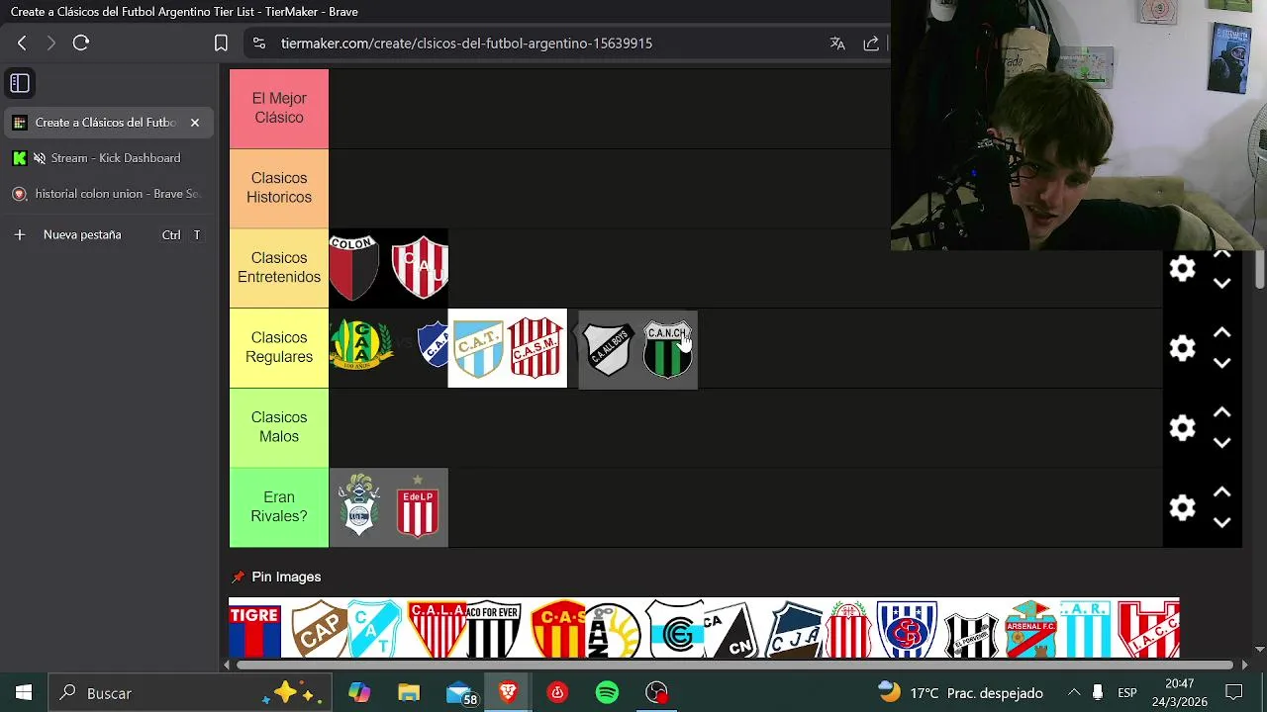The width and height of the screenshot is (1267, 712).
Task: Open the translate page icon
Action: 837,44
